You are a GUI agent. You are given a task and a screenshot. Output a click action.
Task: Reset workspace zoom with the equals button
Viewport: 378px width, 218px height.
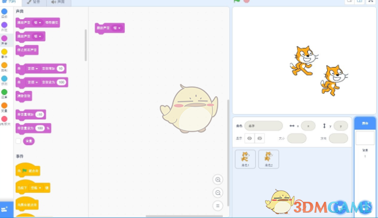click(x=218, y=206)
